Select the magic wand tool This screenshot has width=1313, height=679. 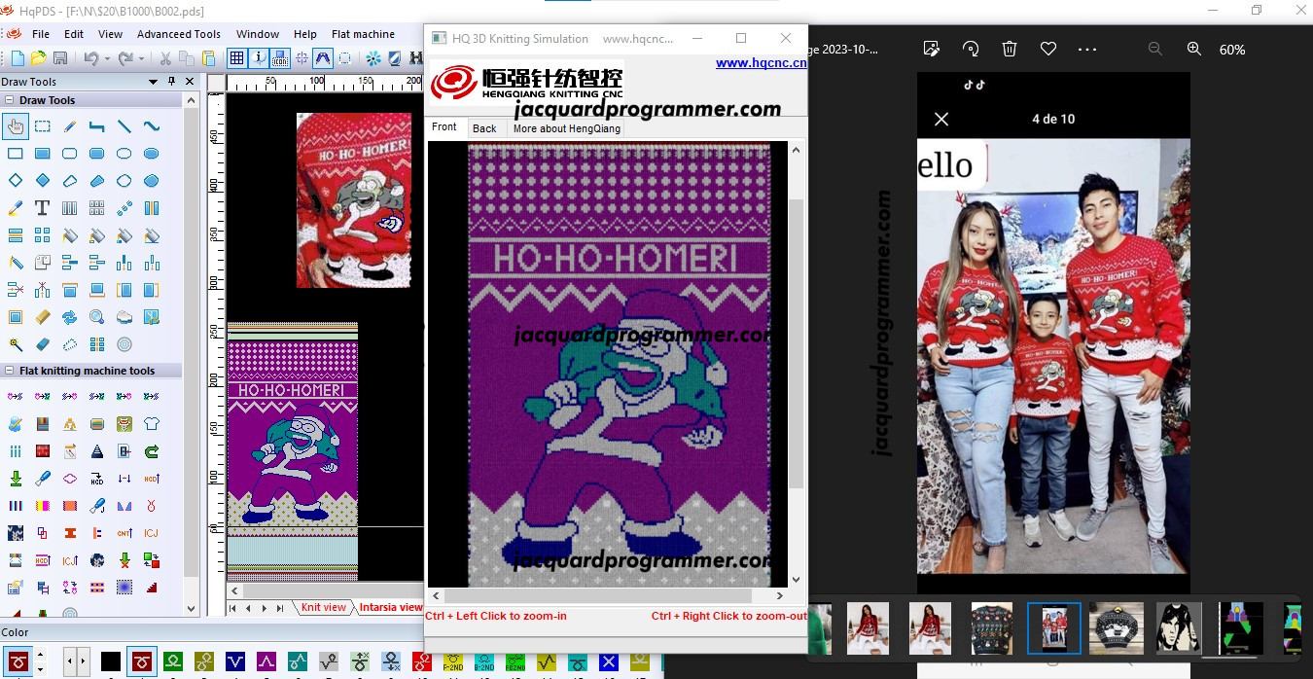coord(16,344)
